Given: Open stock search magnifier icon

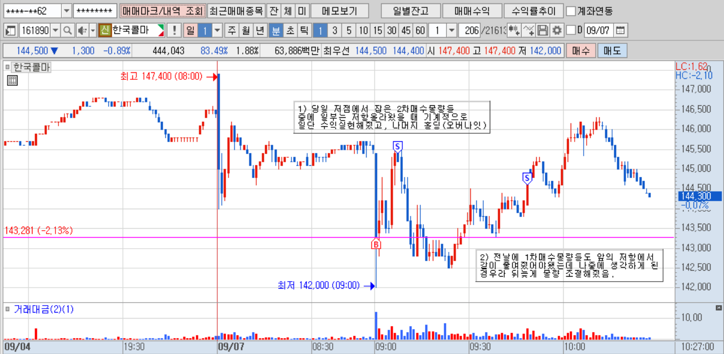Looking at the screenshot, I should 67,30.
